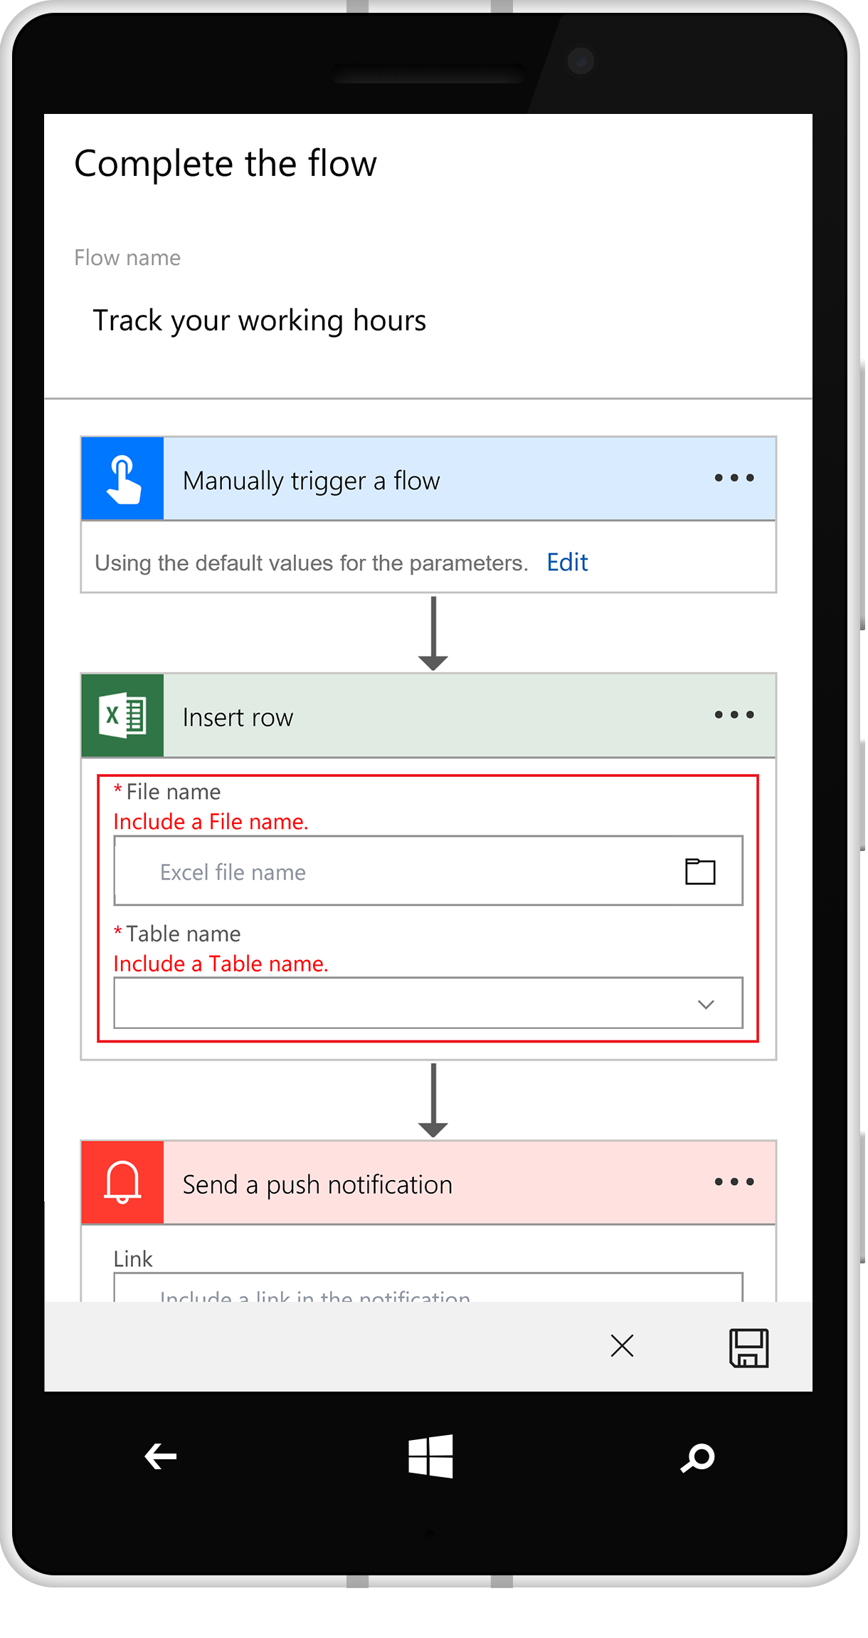This screenshot has width=868, height=1638.
Task: Focus the Excel file name input field
Action: (428, 871)
